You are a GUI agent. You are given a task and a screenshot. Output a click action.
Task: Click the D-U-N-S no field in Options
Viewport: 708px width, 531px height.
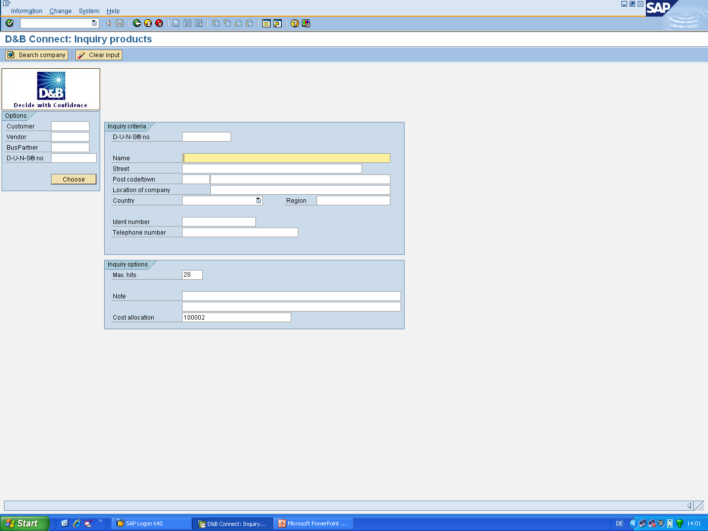(x=74, y=158)
